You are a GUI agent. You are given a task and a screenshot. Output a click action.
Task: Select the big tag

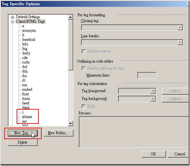coord(25,49)
